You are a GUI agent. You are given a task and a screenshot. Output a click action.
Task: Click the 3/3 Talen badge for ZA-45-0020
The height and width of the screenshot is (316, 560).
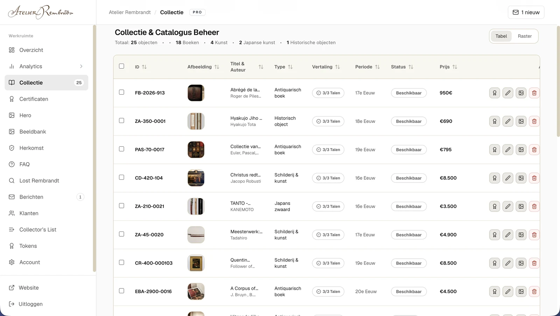[328, 235]
